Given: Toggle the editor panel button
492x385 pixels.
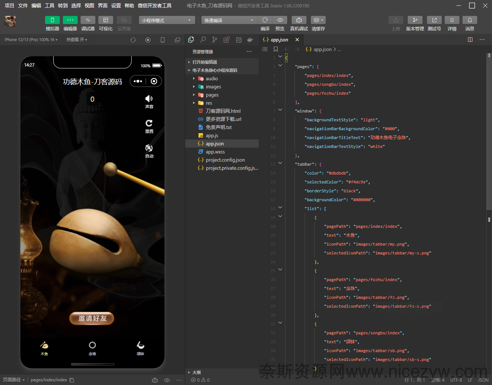Looking at the screenshot, I should pos(70,20).
